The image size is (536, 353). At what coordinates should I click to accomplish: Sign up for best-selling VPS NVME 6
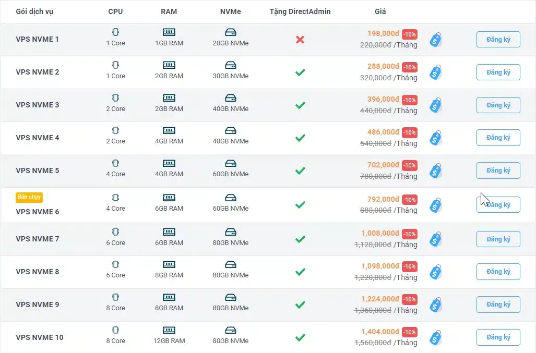498,205
